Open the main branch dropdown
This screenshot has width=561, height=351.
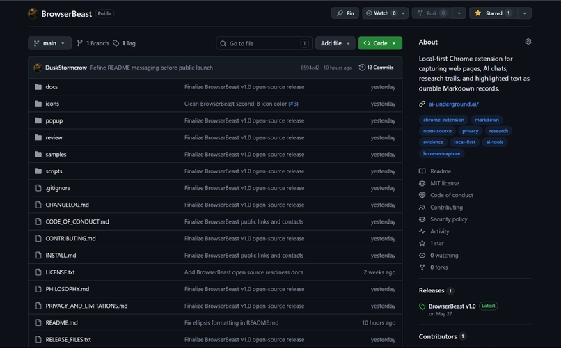49,43
